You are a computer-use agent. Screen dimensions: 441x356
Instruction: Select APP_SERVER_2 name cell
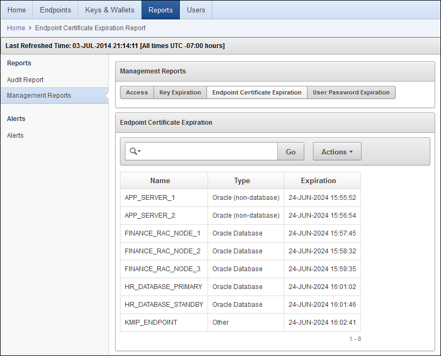tap(164, 216)
